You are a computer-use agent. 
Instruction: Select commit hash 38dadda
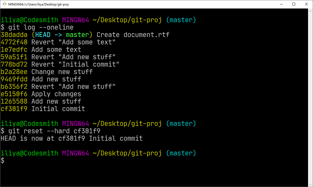[14, 35]
